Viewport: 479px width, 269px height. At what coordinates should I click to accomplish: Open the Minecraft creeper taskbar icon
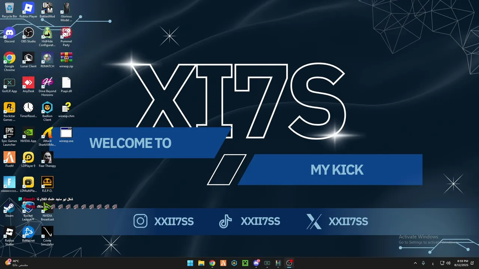coord(245,263)
